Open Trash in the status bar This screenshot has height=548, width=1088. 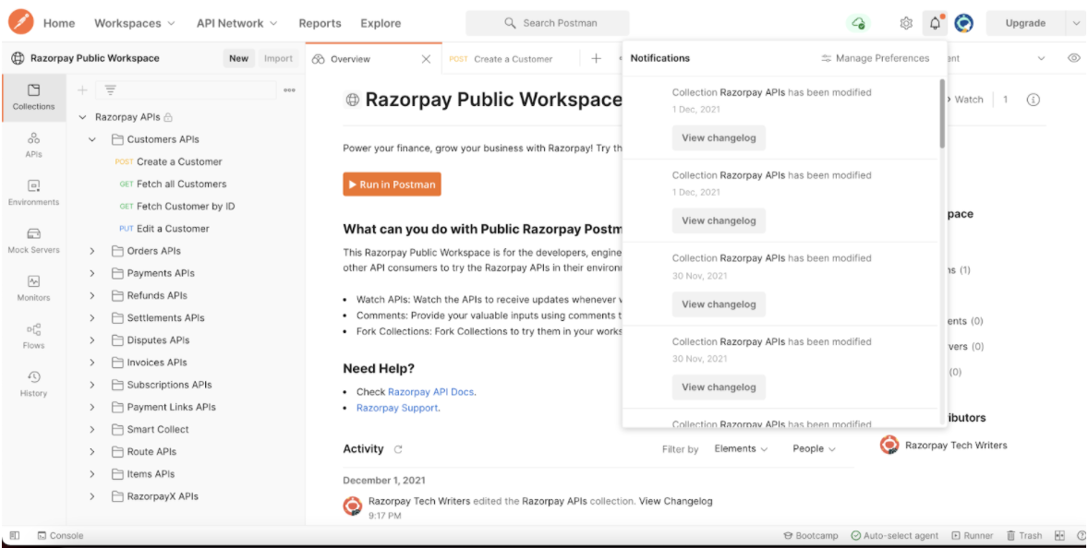pos(1024,535)
